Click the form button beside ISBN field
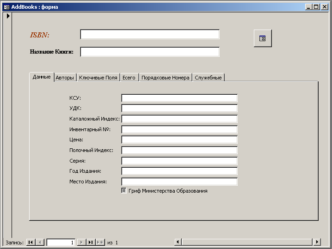This screenshot has height=249, width=332. (263, 38)
